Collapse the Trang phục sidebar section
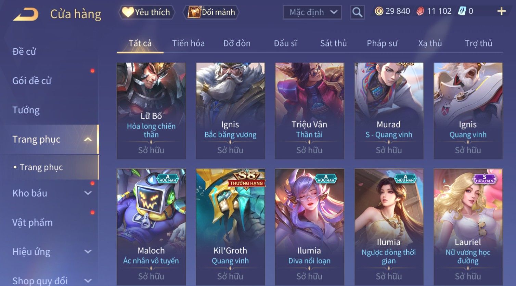The image size is (516, 286). coord(88,139)
